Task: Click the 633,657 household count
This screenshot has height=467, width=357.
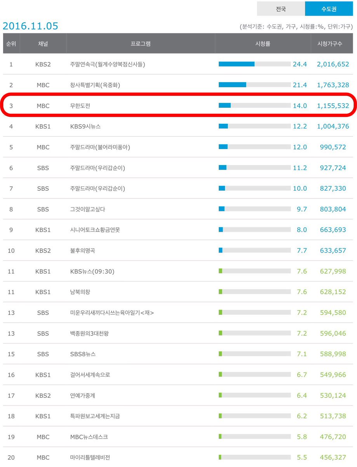Action: [x=333, y=251]
